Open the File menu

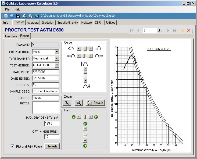pos(7,9)
